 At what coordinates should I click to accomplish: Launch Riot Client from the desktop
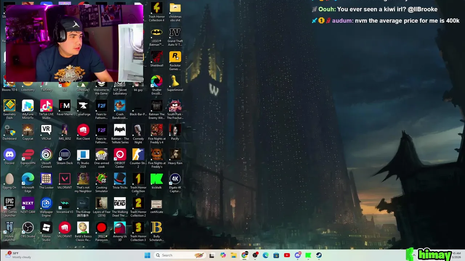click(x=83, y=132)
